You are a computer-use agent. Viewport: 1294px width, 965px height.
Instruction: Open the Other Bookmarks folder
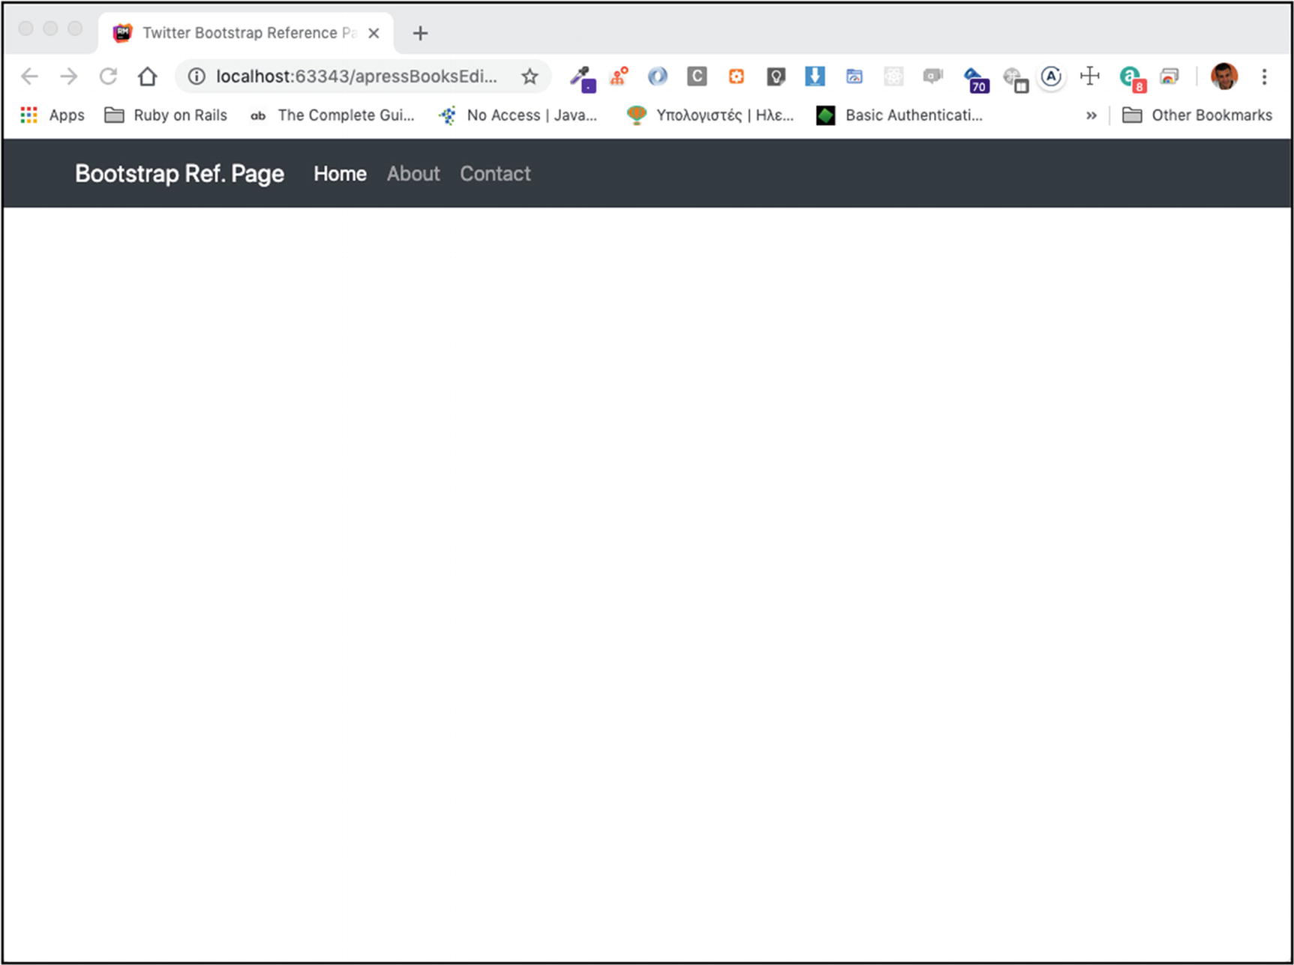(1197, 115)
